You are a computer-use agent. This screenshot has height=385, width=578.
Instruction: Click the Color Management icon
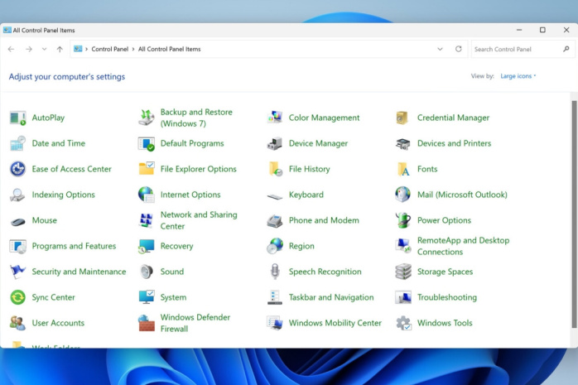pos(275,118)
